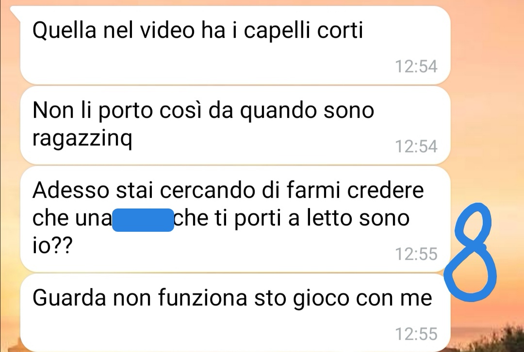
Task: Select the "Guarda non funziona sto gioco" message
Action: [x=235, y=313]
